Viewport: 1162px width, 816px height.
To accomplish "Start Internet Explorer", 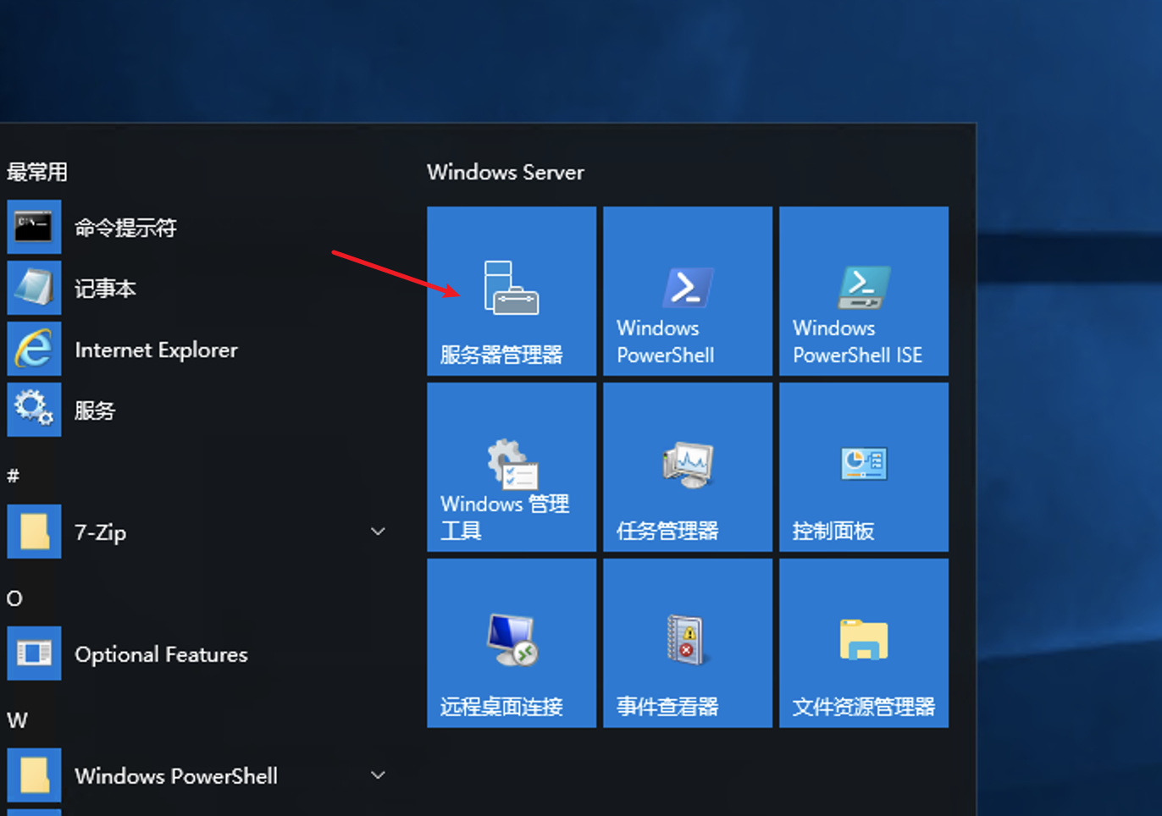I will point(156,349).
